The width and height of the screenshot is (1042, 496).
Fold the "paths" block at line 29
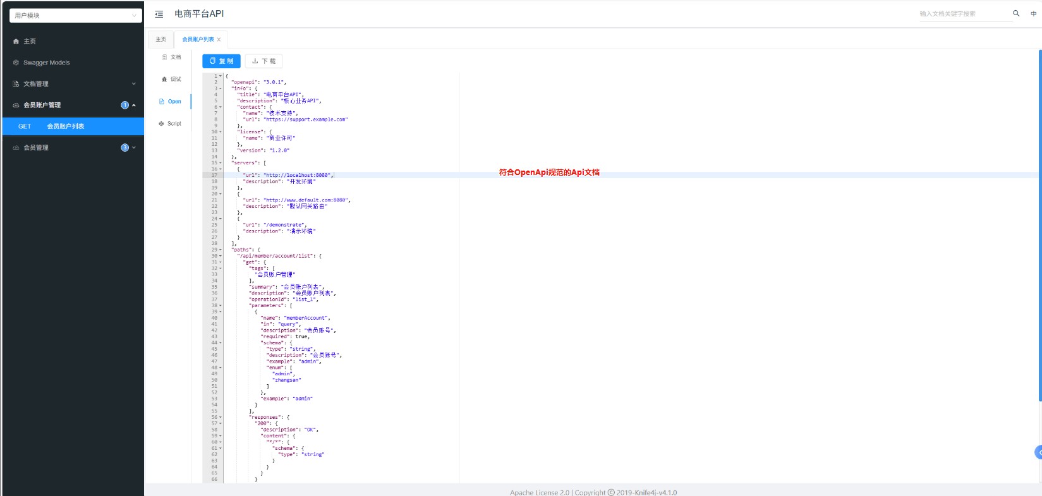pos(221,250)
